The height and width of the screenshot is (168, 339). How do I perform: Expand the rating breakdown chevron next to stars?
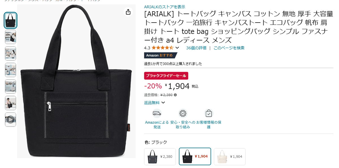[x=177, y=48]
